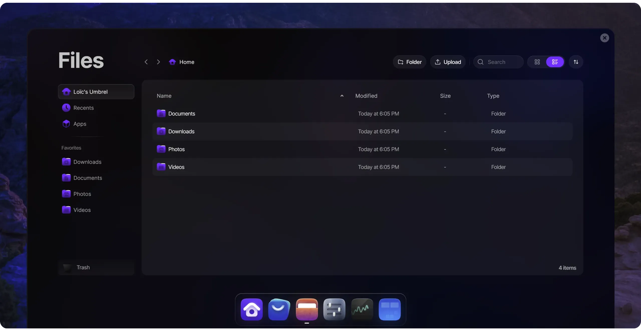Image resolution: width=641 pixels, height=331 pixels.
Task: Click the Upload button
Action: pyautogui.click(x=448, y=62)
